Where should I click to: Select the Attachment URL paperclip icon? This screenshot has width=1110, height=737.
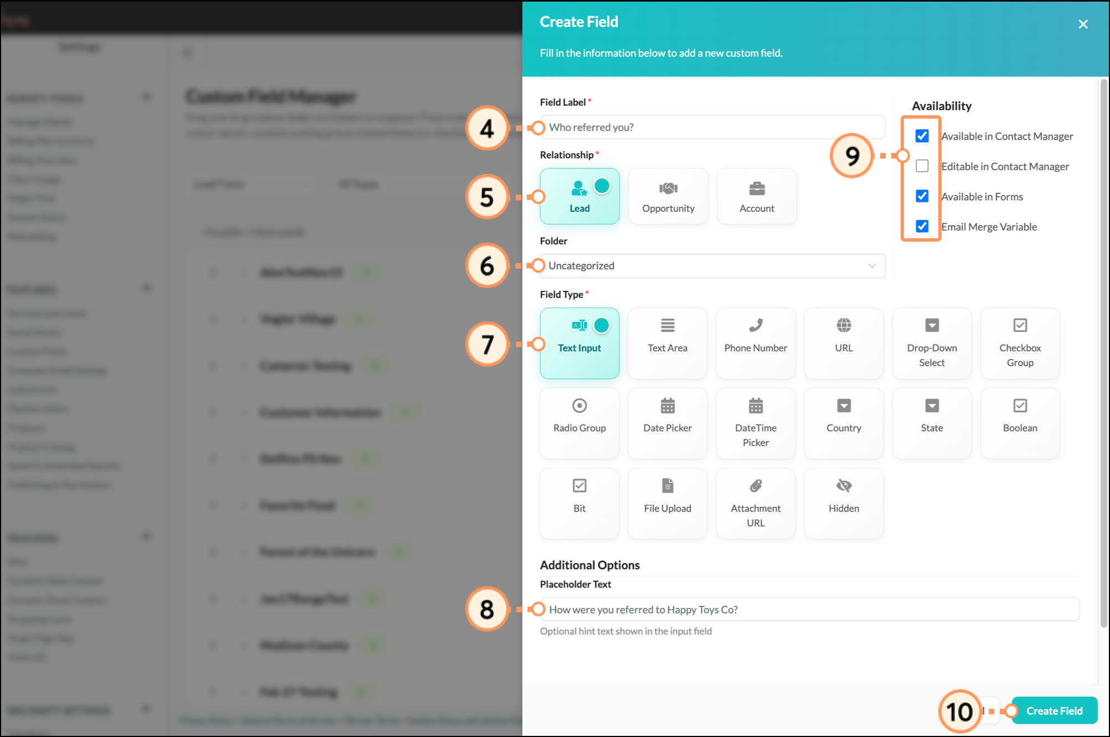point(756,486)
